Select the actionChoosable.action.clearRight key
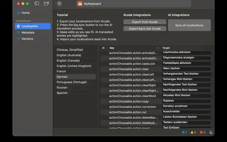 click(132, 85)
